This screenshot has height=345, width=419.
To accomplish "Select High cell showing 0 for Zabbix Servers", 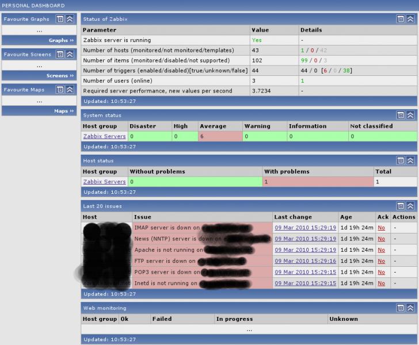I will (x=185, y=136).
